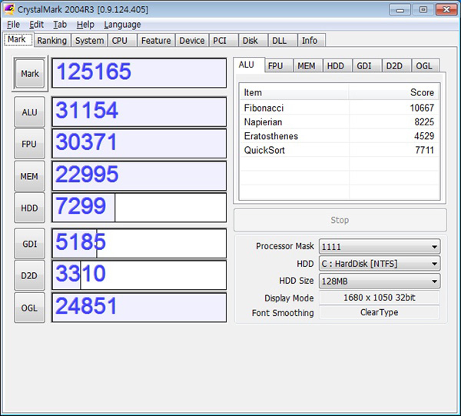Click the CrystalMark app icon in title bar
Screen dimensions: 461x416
pyautogui.click(x=9, y=9)
